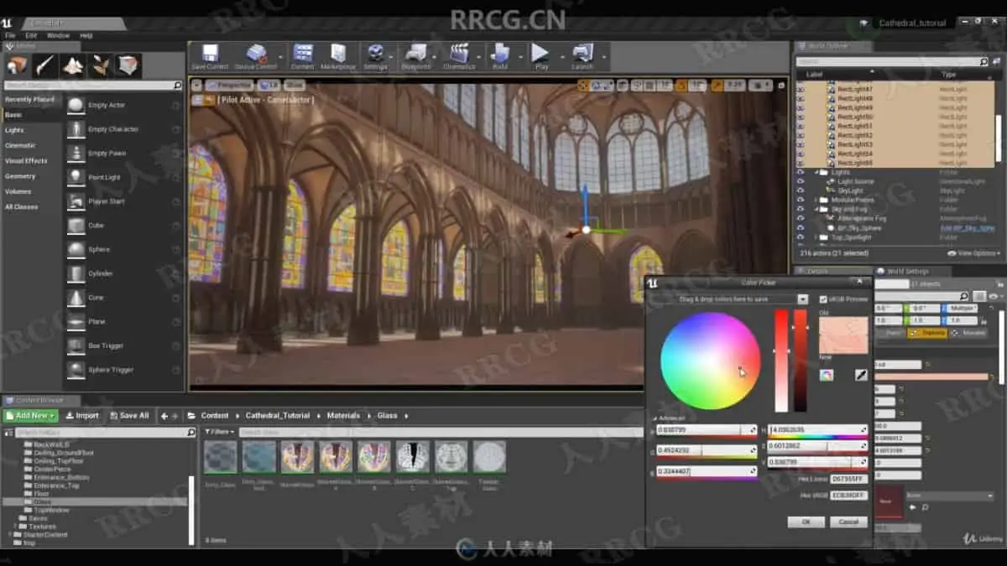This screenshot has height=566, width=1007.
Task: Select the Box Trigger item
Action: (x=124, y=345)
